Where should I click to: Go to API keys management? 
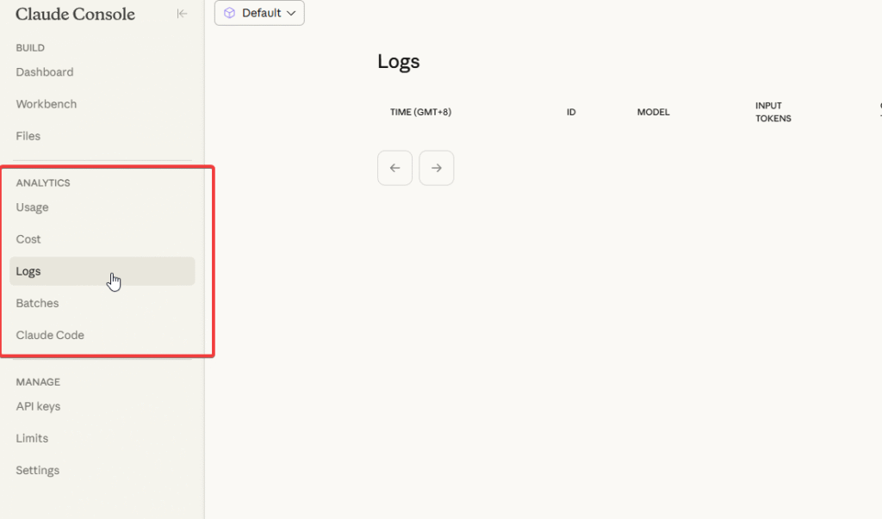pos(38,406)
